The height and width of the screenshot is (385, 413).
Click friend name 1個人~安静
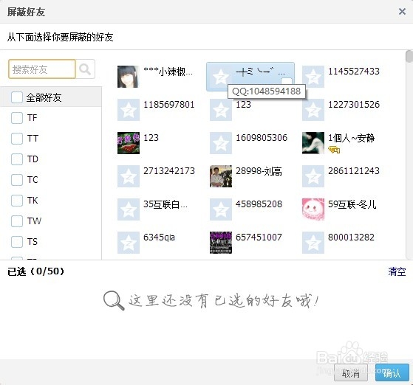point(352,138)
